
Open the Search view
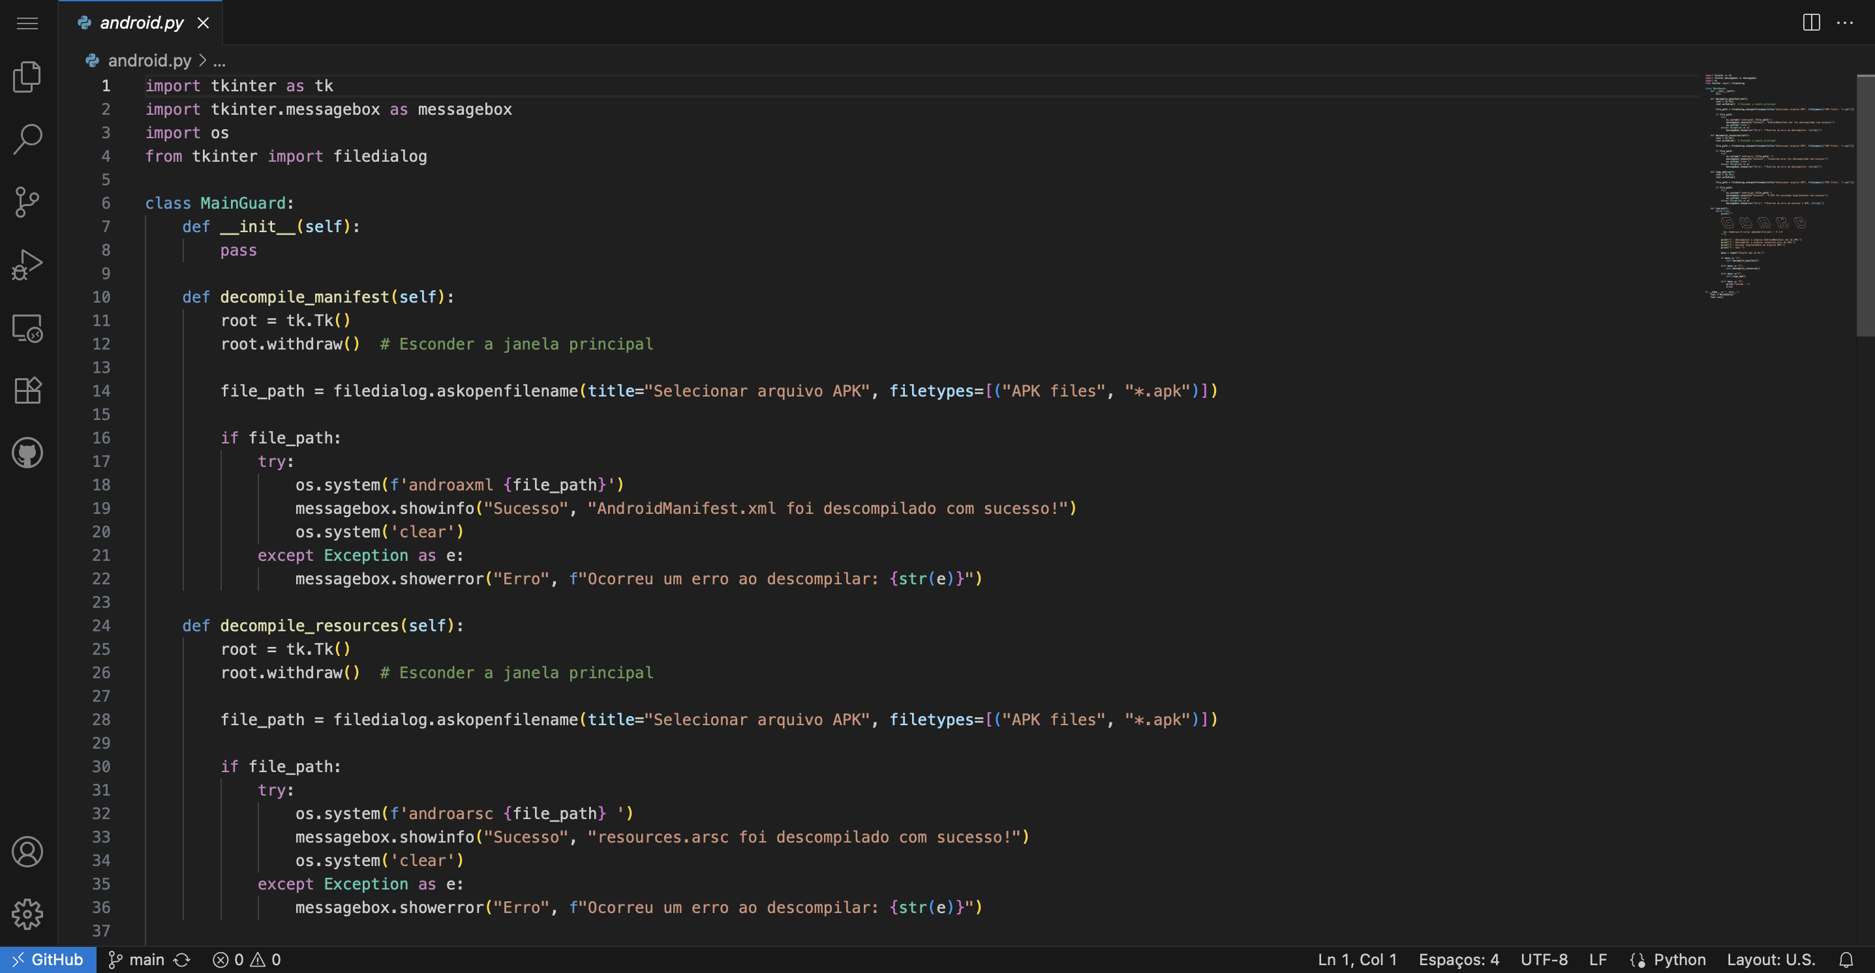pos(27,139)
